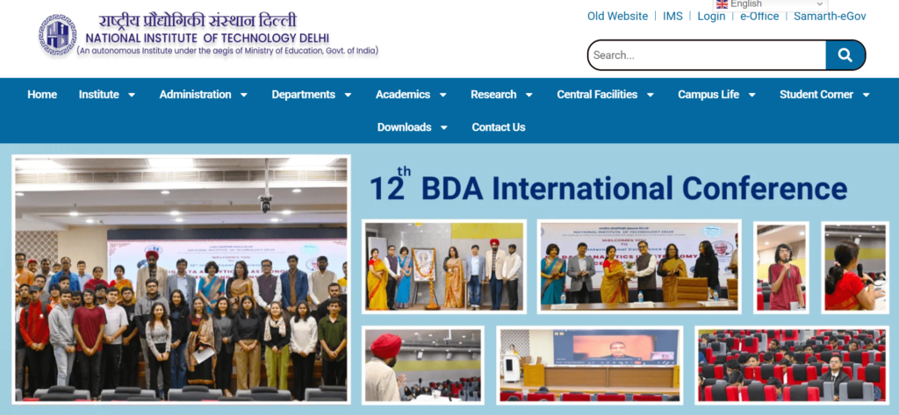Image resolution: width=899 pixels, height=415 pixels.
Task: Go to the Home menu item
Action: click(42, 95)
